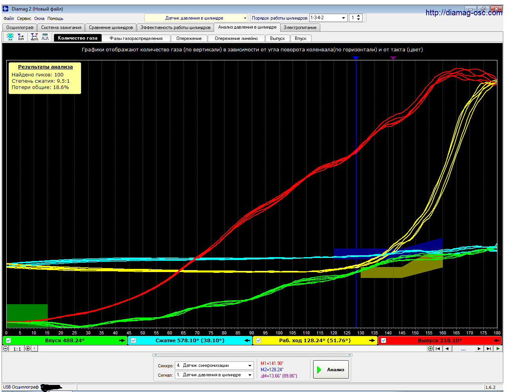The height and width of the screenshot is (392, 508).
Task: Click the purple marker triangle above graph
Action: click(393, 58)
